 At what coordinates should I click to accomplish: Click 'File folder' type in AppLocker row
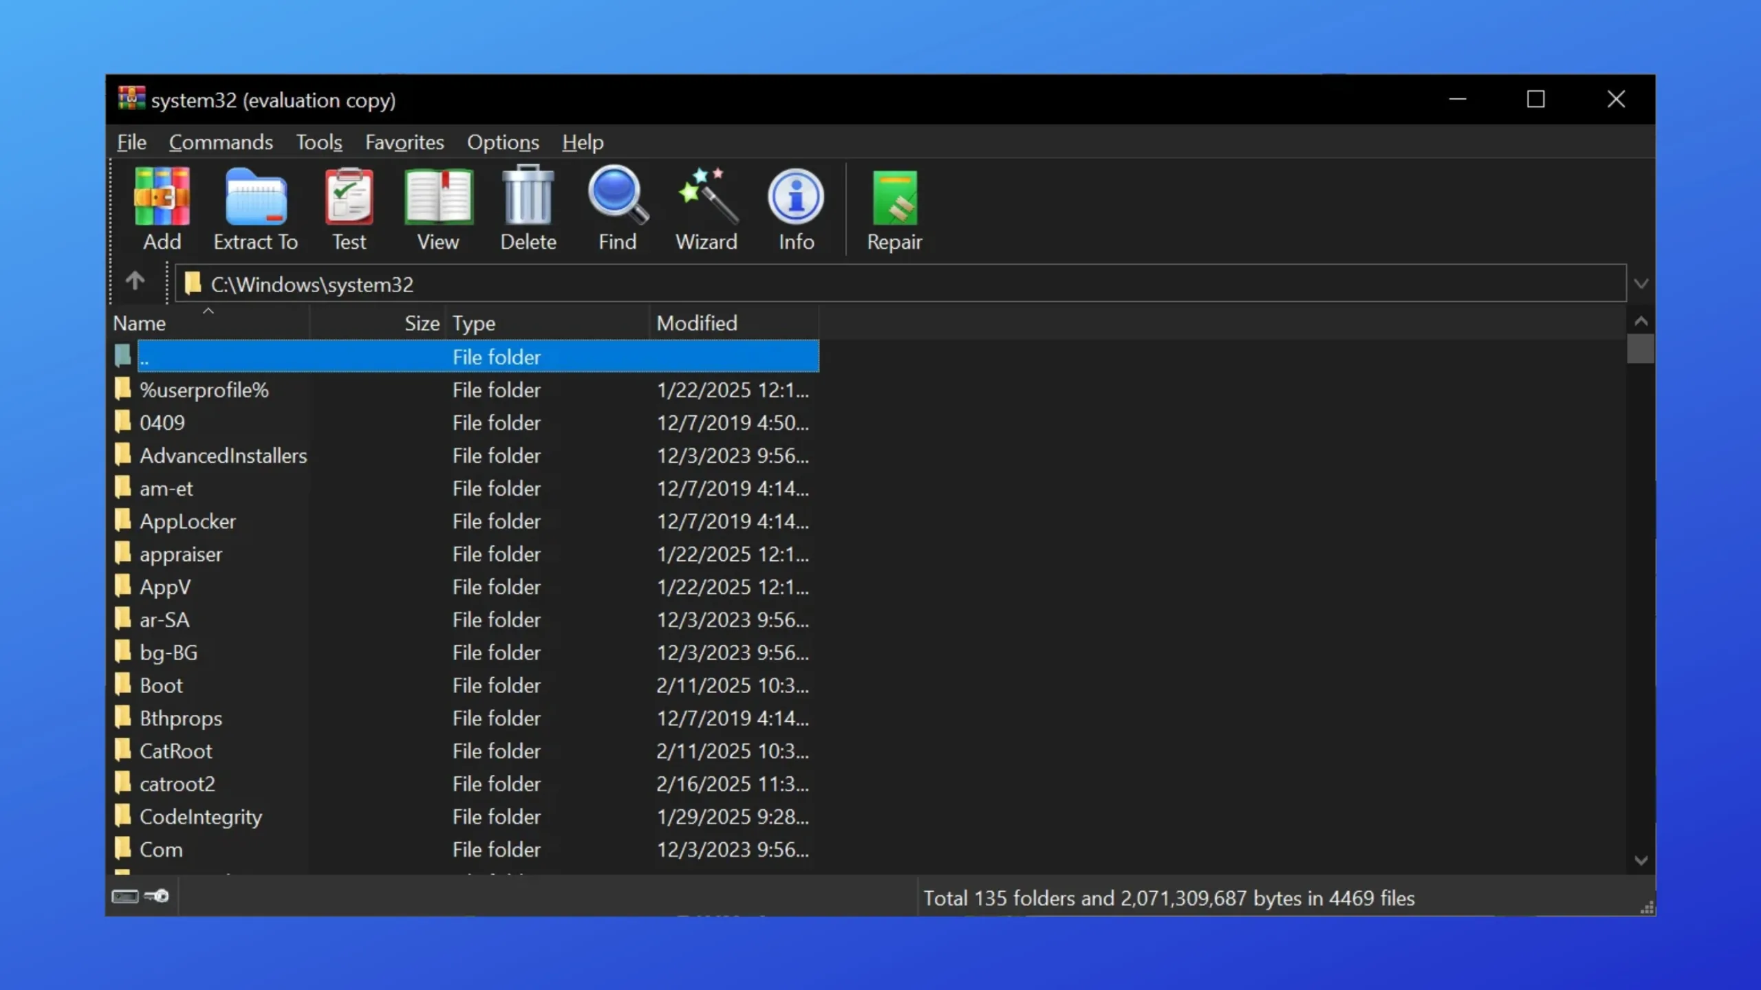[x=497, y=521]
